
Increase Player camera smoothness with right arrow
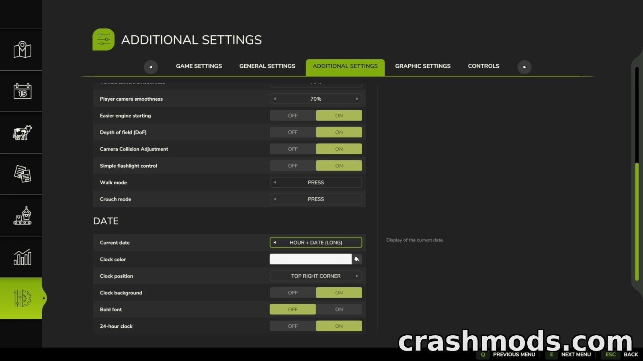357,99
